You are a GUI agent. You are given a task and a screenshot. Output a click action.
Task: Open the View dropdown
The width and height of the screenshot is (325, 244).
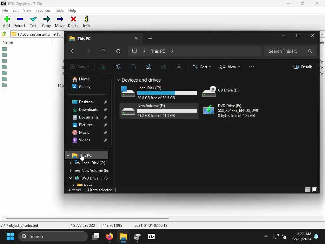pyautogui.click(x=230, y=67)
